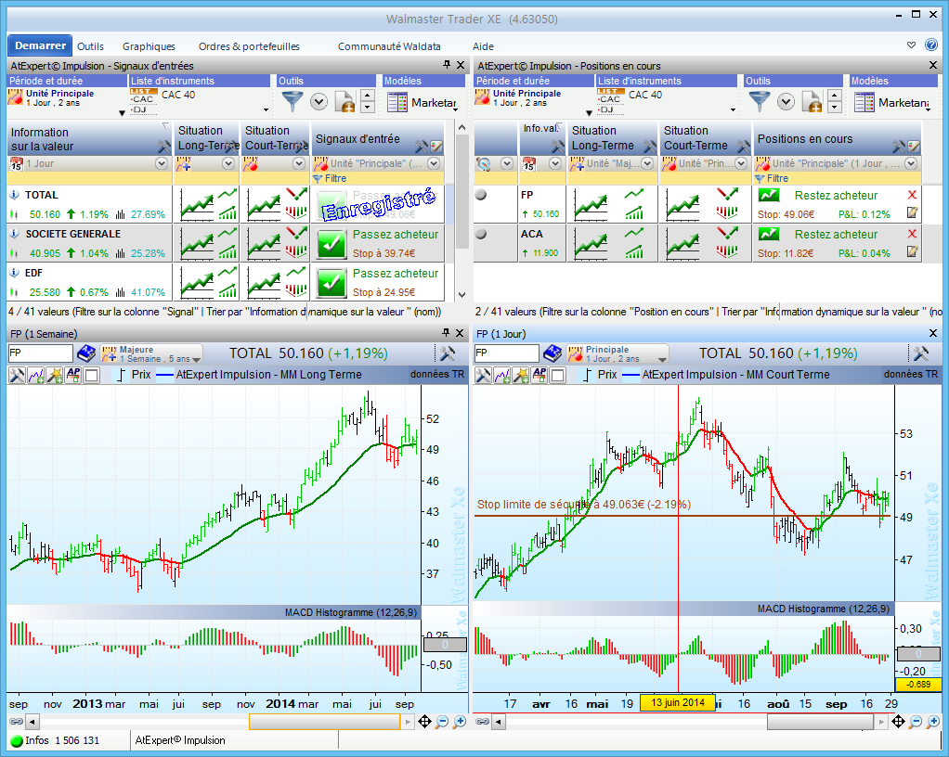
Task: Close FP position with red X
Action: (x=912, y=195)
